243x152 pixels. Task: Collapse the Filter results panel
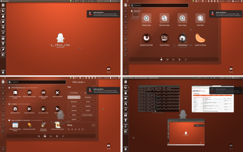click(x=79, y=82)
